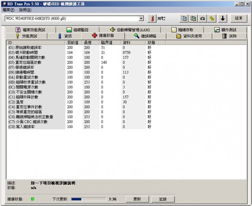Switch to the 錯誤掃瞄 tab
This screenshot has width=252, height=206.
tap(145, 36)
